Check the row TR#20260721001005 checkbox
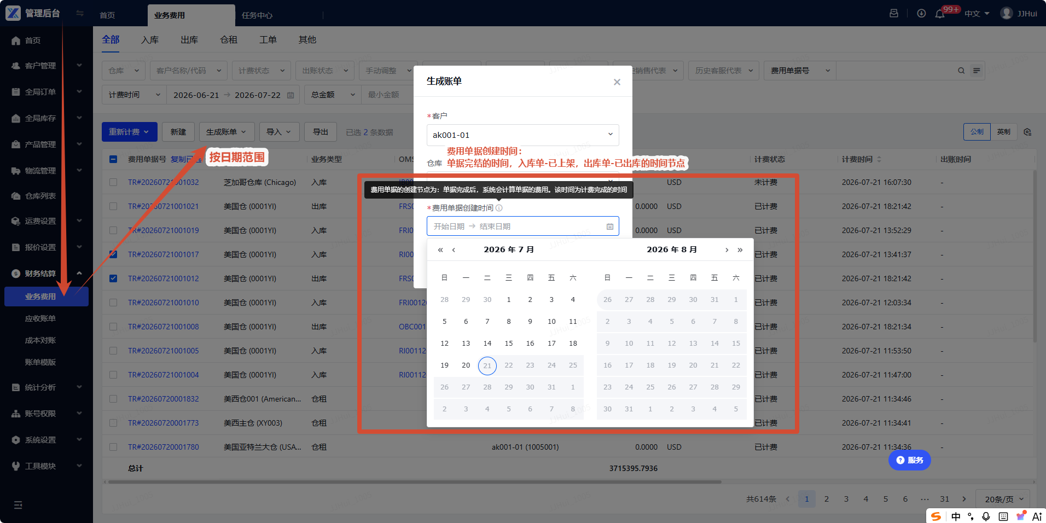Screen dimensions: 1046x523 113,351
